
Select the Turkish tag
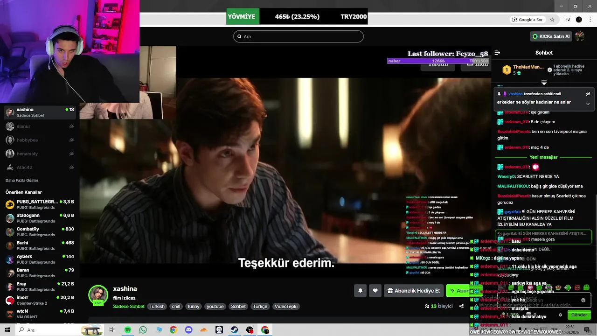click(x=157, y=307)
